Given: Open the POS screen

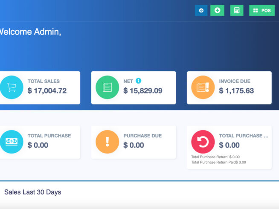Looking at the screenshot, I should coord(262,11).
